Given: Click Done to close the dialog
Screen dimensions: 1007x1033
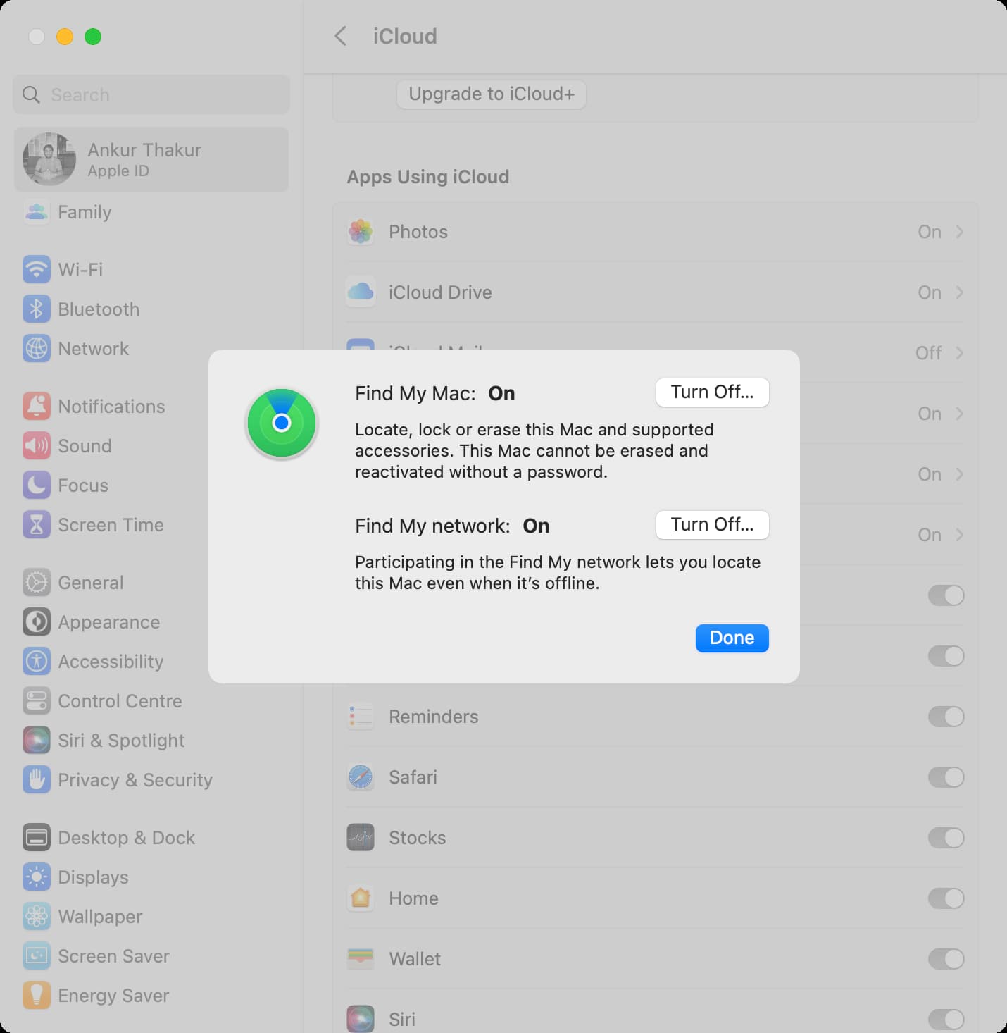Looking at the screenshot, I should (x=732, y=638).
